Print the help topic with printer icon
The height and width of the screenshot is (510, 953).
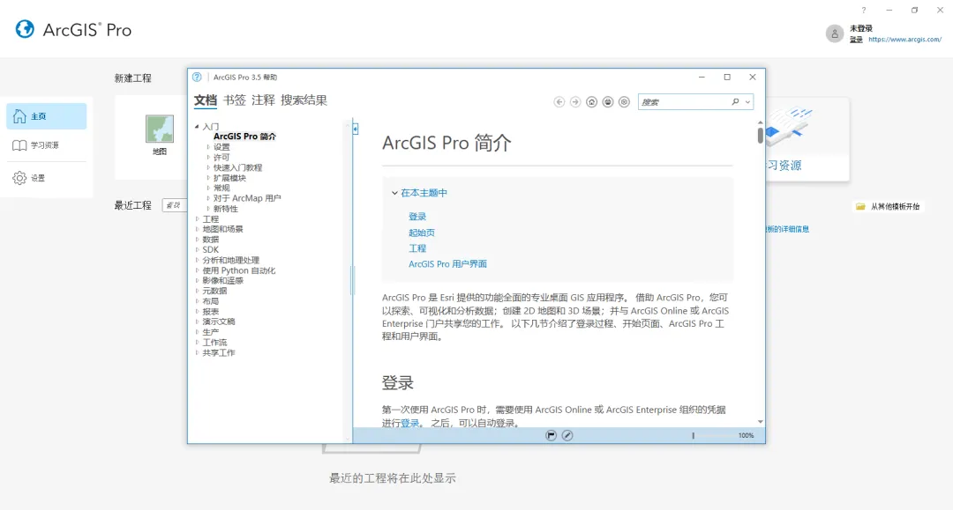(x=608, y=102)
